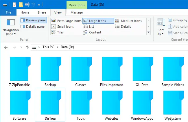Toggle the Details pane
The width and height of the screenshot is (188, 122).
coord(33,27)
